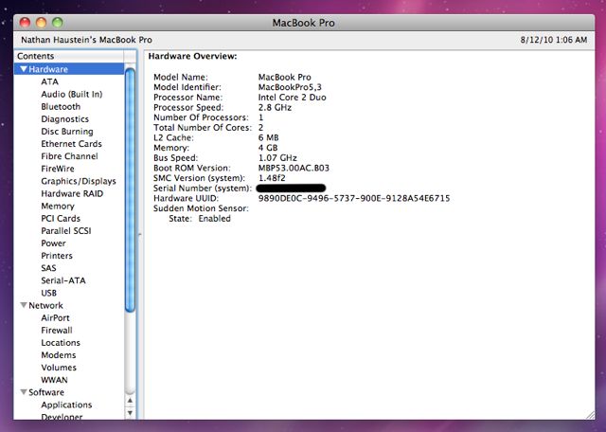The width and height of the screenshot is (606, 432).
Task: Select the Software category label
Action: click(46, 392)
